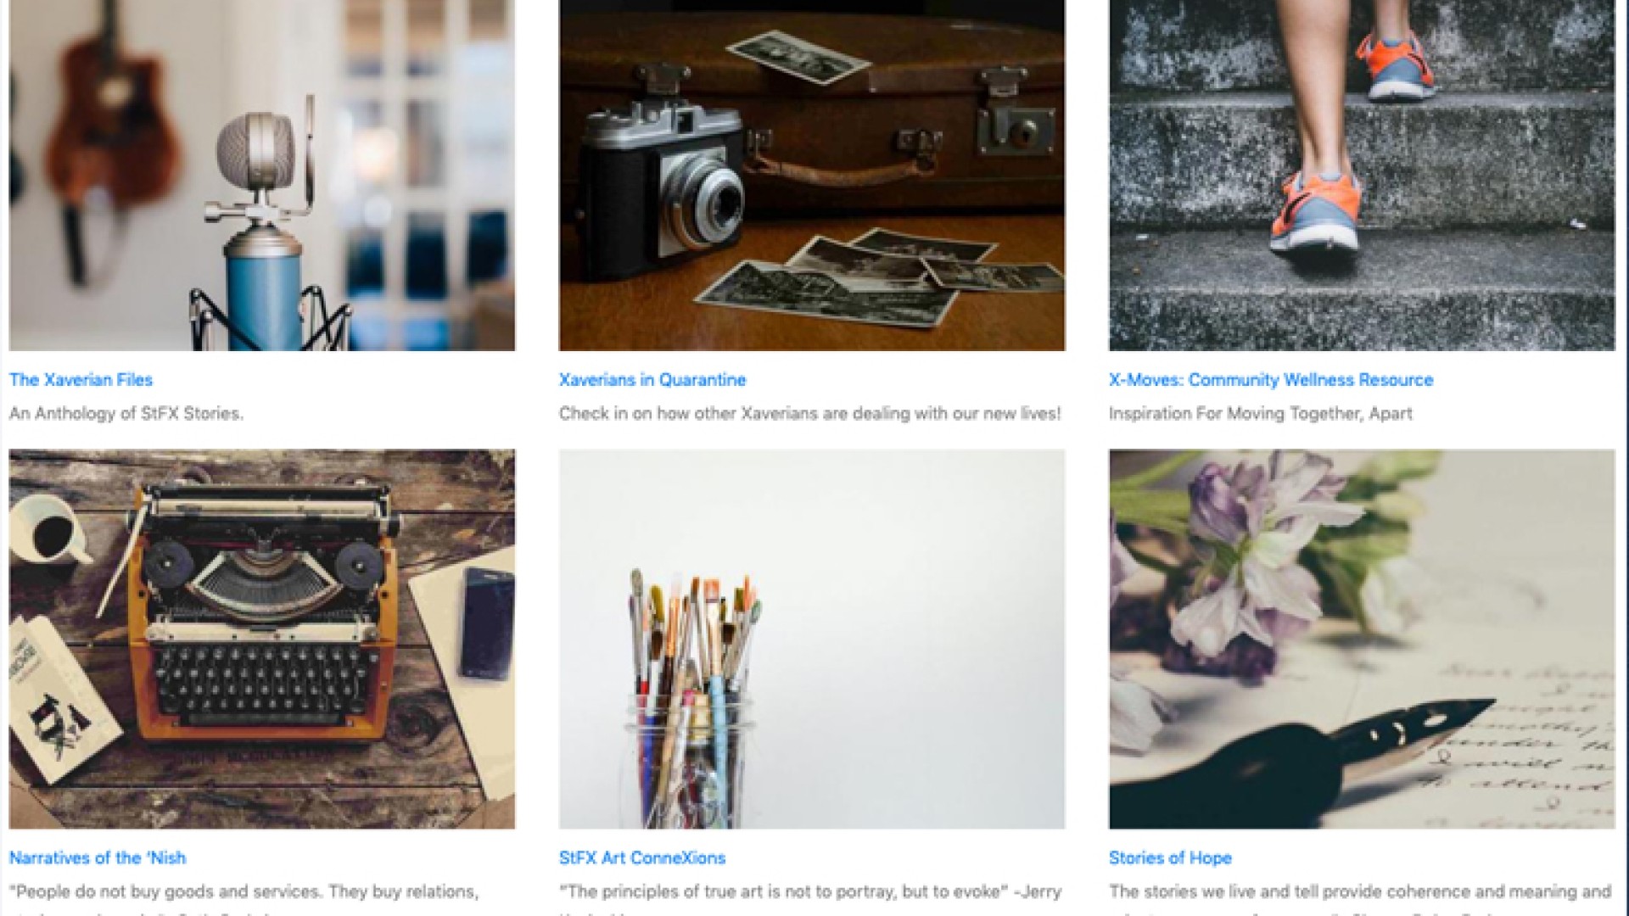Click 'The stories we live and tell' text

tap(1360, 892)
